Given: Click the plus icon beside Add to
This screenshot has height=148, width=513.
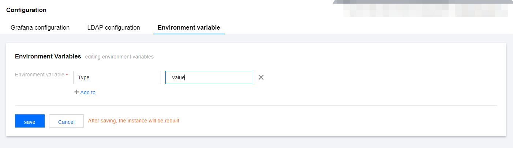Looking at the screenshot, I should pos(76,92).
